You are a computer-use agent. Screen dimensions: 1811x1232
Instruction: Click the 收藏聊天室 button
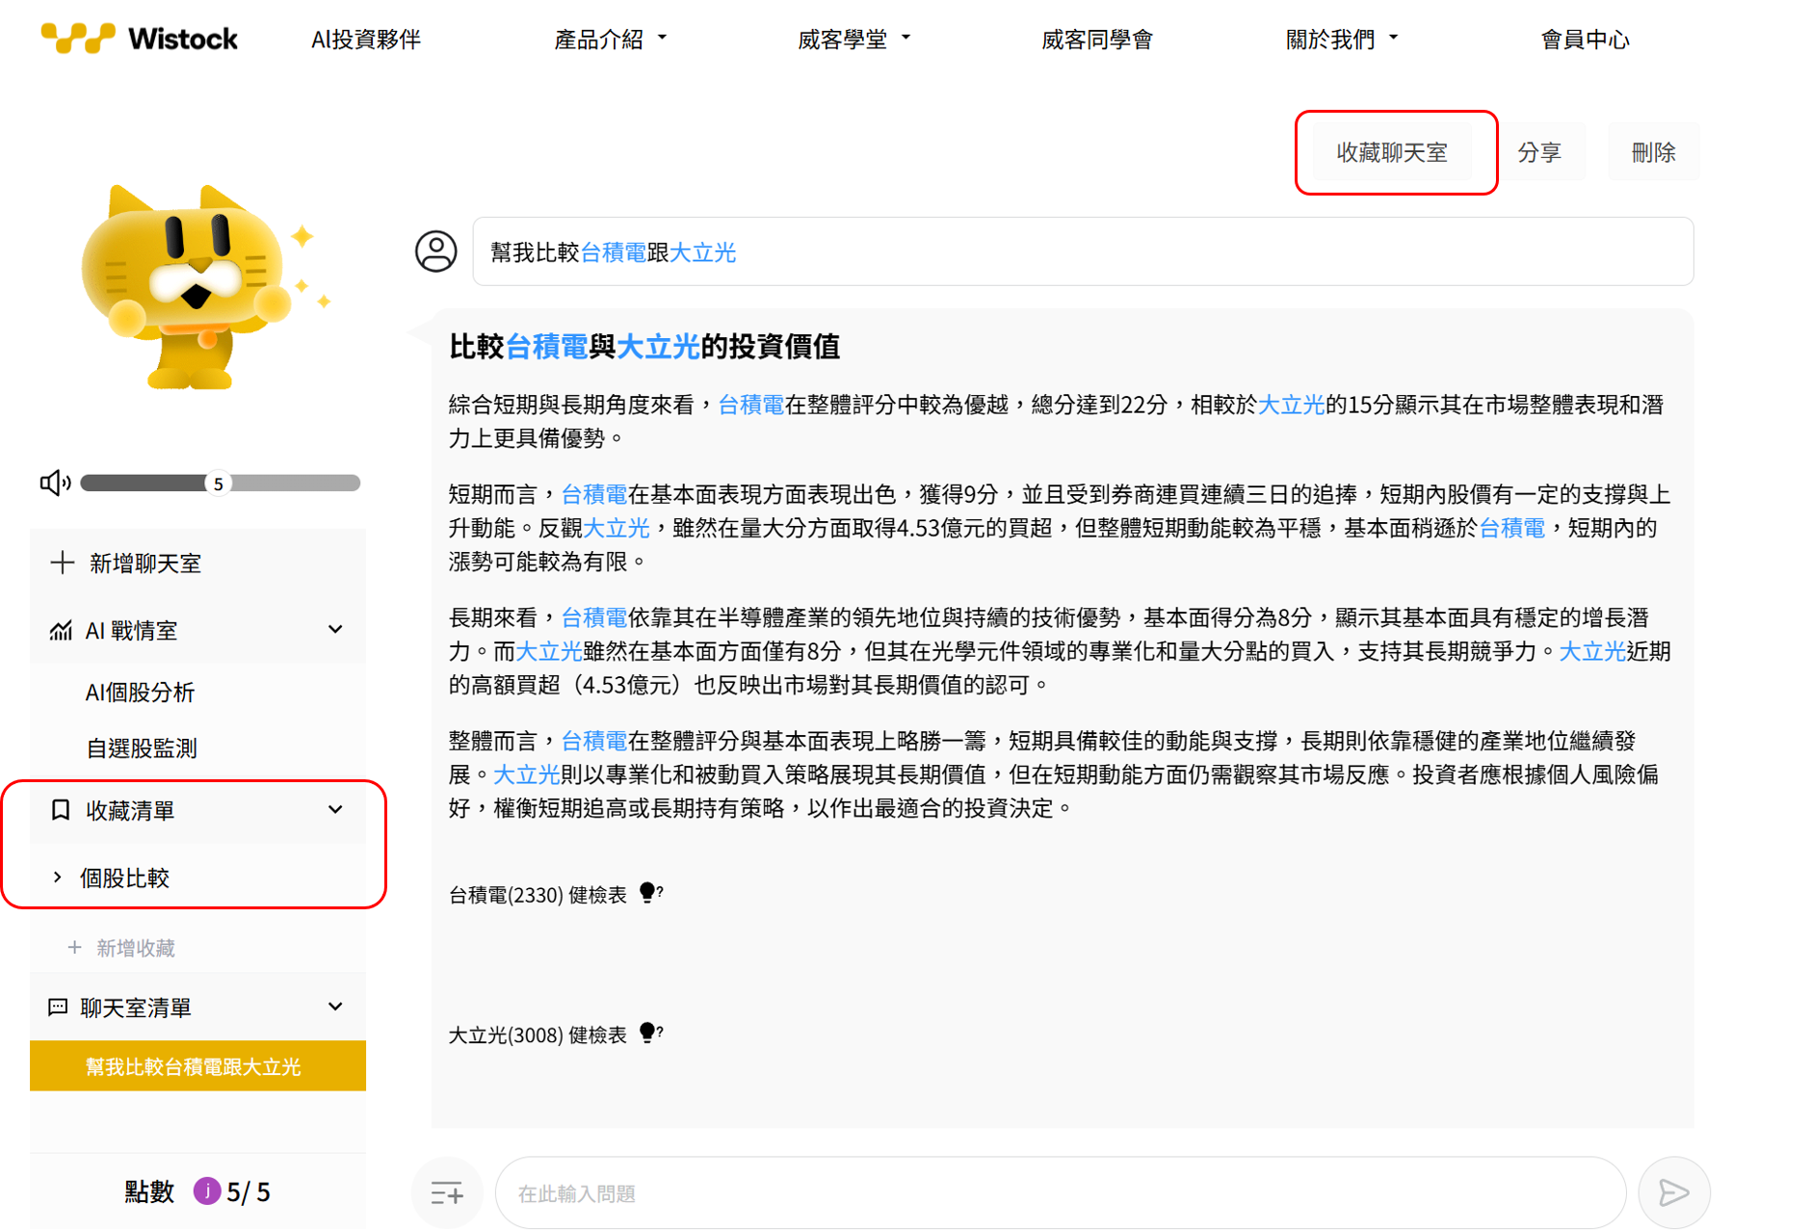click(x=1391, y=152)
